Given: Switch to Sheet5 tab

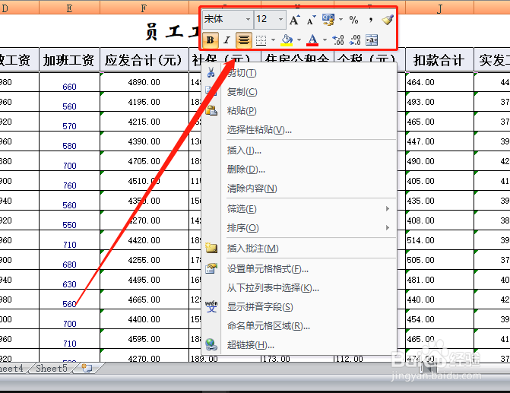Looking at the screenshot, I should click(x=52, y=369).
